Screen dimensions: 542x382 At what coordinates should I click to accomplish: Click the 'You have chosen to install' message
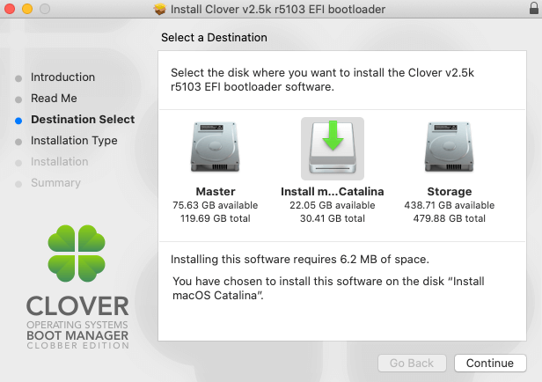coord(328,289)
